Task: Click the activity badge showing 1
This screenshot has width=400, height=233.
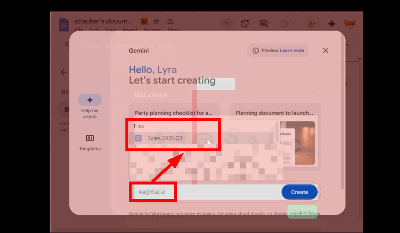Action: tap(227, 24)
